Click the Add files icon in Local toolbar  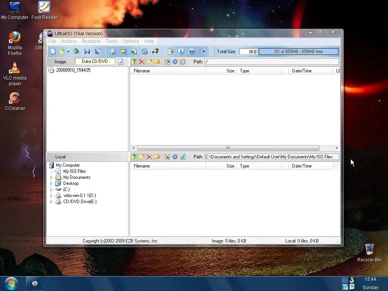coord(167,156)
